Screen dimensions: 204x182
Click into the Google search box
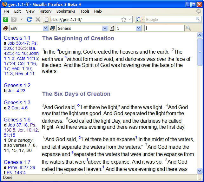[x=170, y=20]
